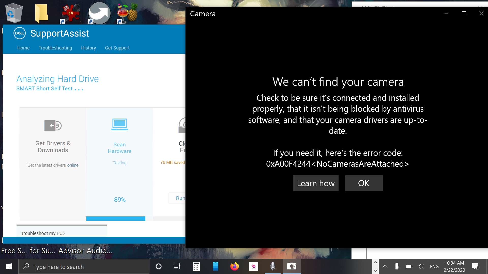Click OK on the camera error
Viewport: 488px width, 274px height.
click(x=363, y=183)
